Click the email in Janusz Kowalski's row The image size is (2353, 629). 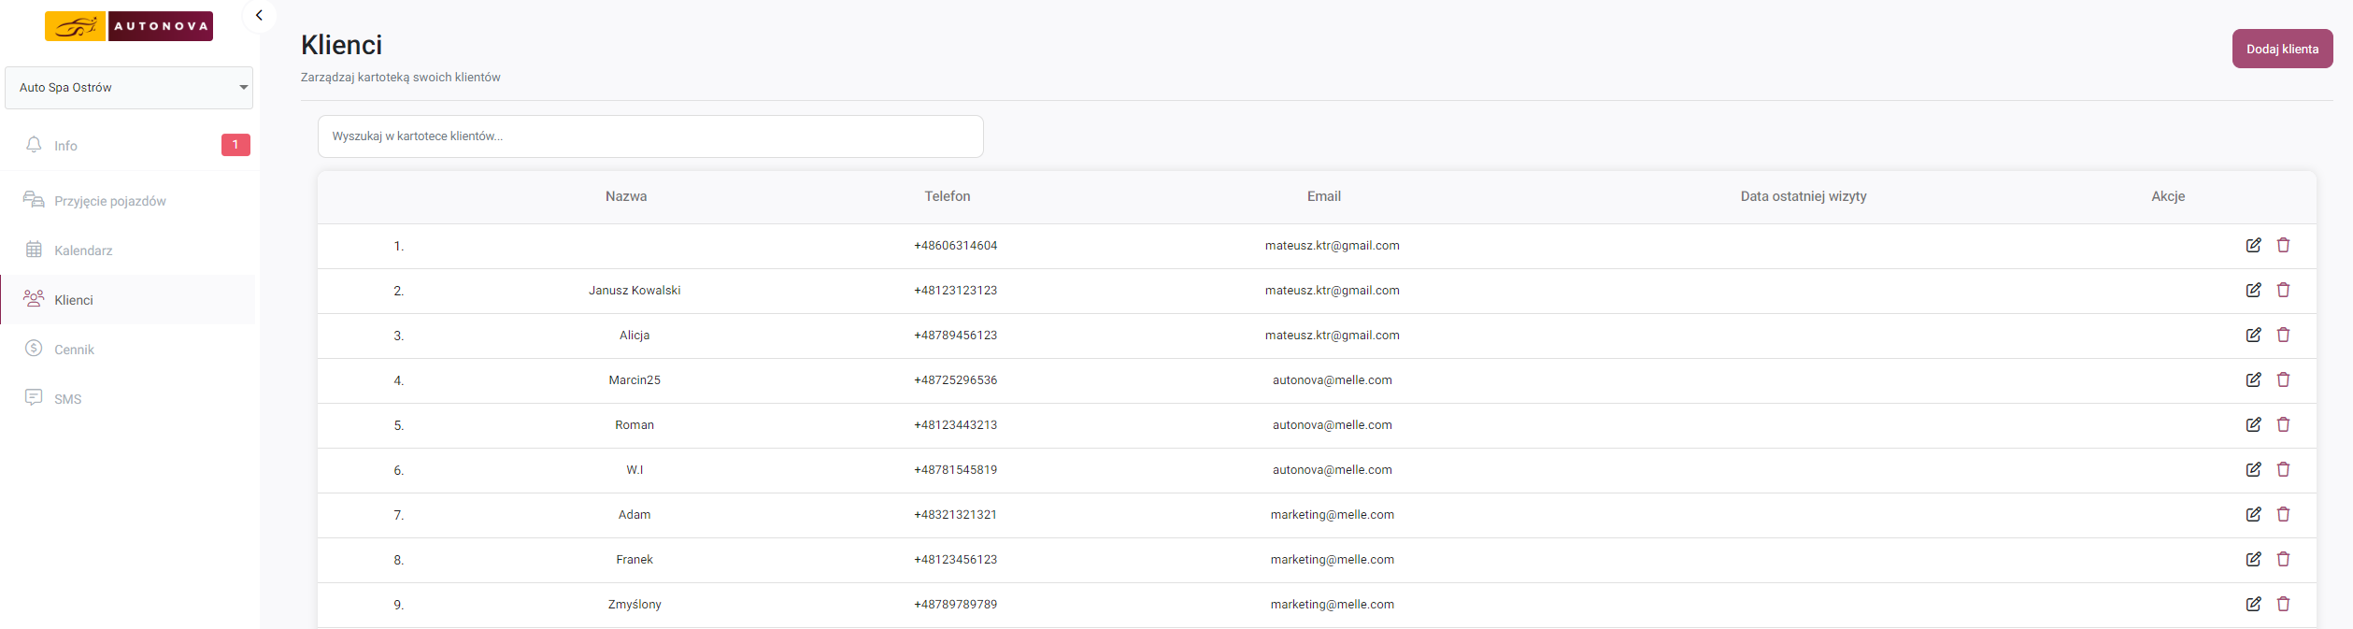(x=1333, y=291)
